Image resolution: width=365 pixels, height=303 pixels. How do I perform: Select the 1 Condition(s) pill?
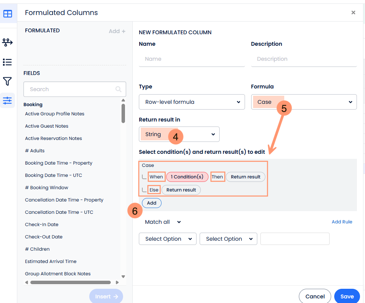(187, 177)
